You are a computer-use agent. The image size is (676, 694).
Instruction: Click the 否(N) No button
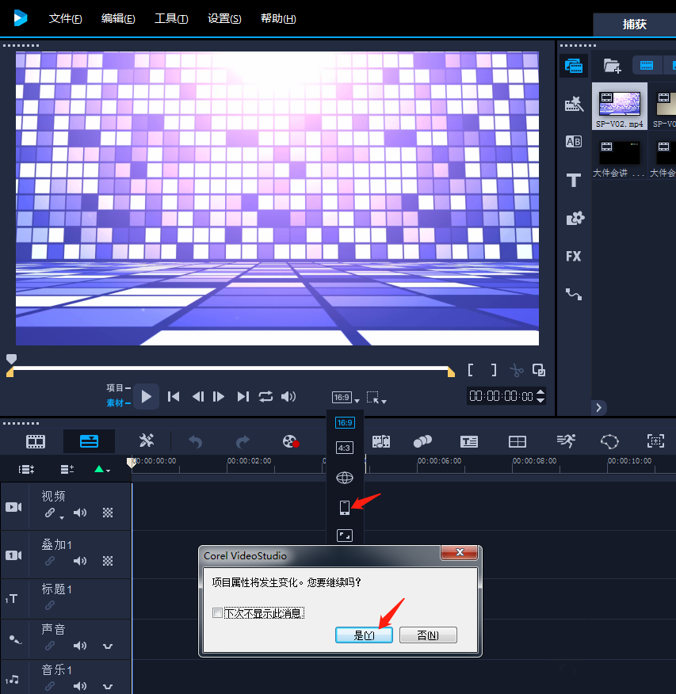[428, 635]
